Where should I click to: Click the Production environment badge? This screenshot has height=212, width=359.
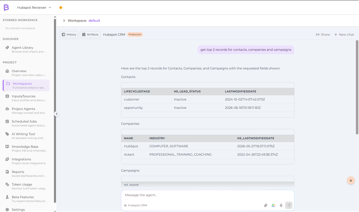click(x=135, y=34)
